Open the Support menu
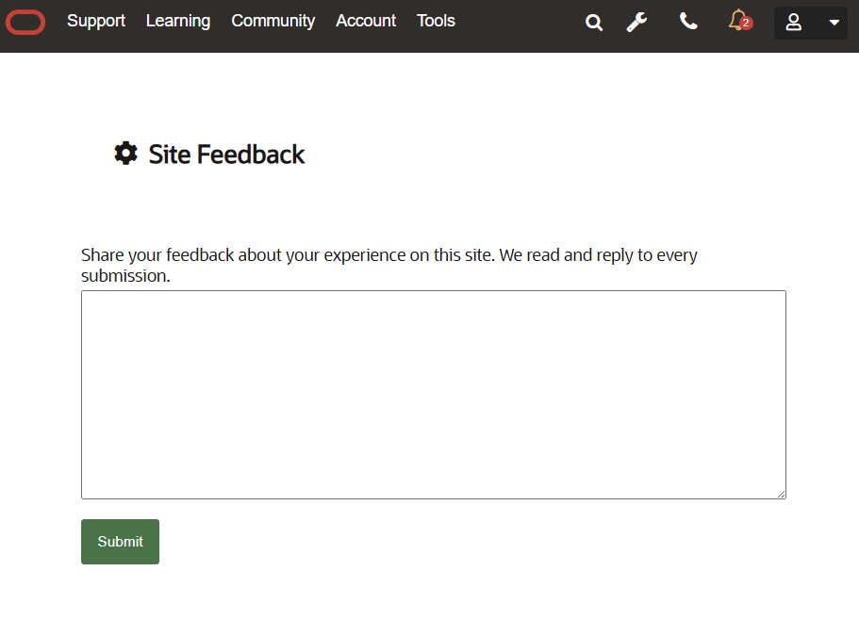Image resolution: width=859 pixels, height=620 pixels. click(96, 21)
